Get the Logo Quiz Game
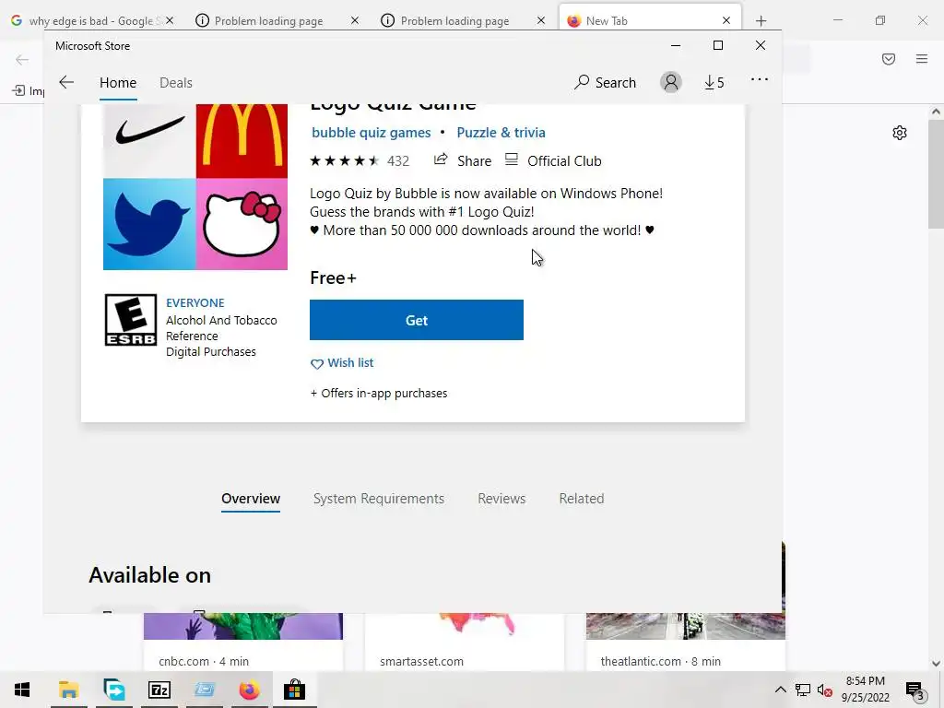This screenshot has width=944, height=708. 416,320
